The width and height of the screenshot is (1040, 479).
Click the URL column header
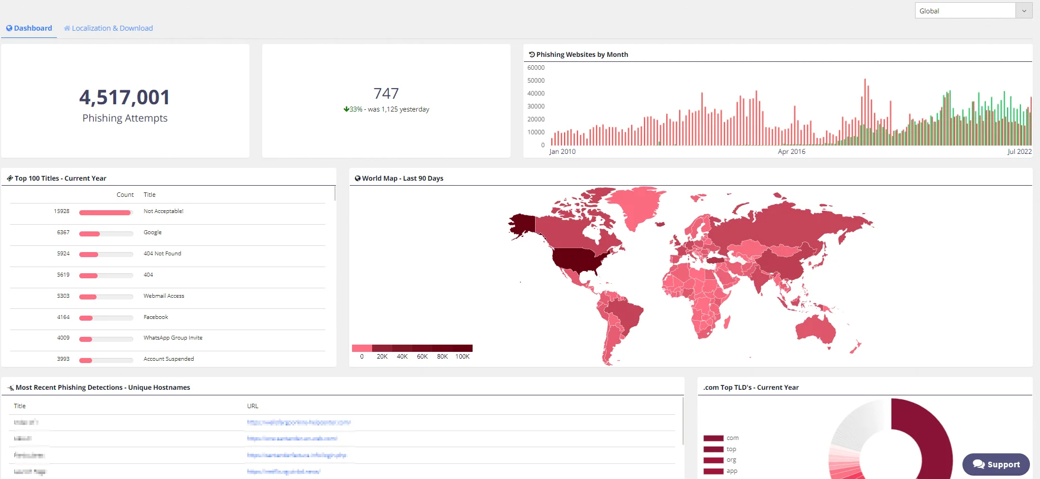[253, 406]
